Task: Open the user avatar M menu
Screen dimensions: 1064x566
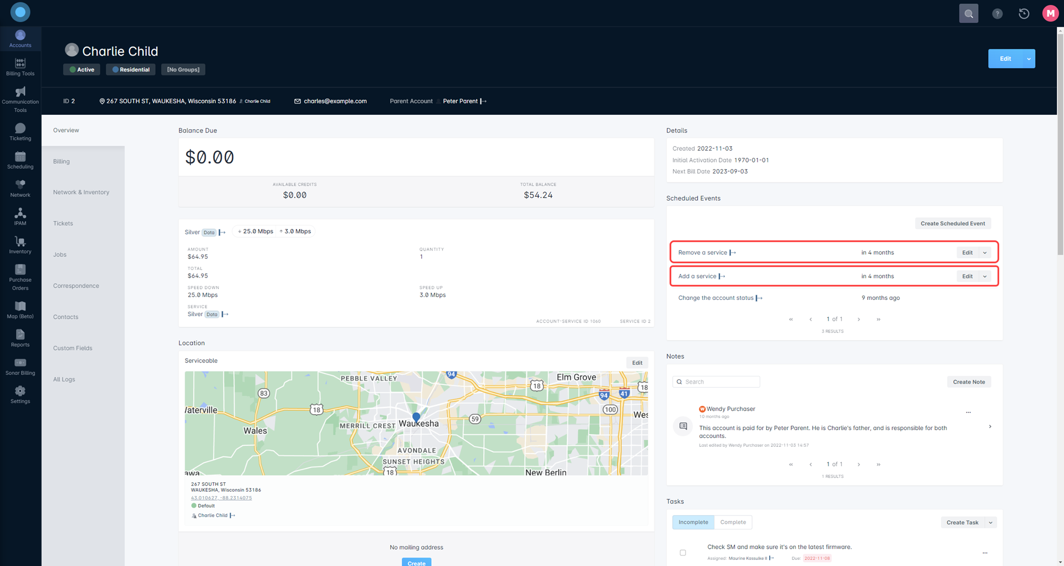Action: click(1050, 13)
